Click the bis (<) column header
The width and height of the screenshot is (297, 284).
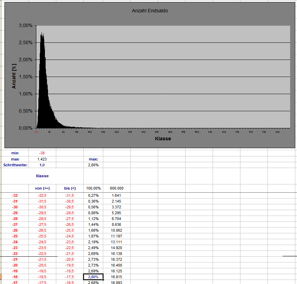(70, 188)
